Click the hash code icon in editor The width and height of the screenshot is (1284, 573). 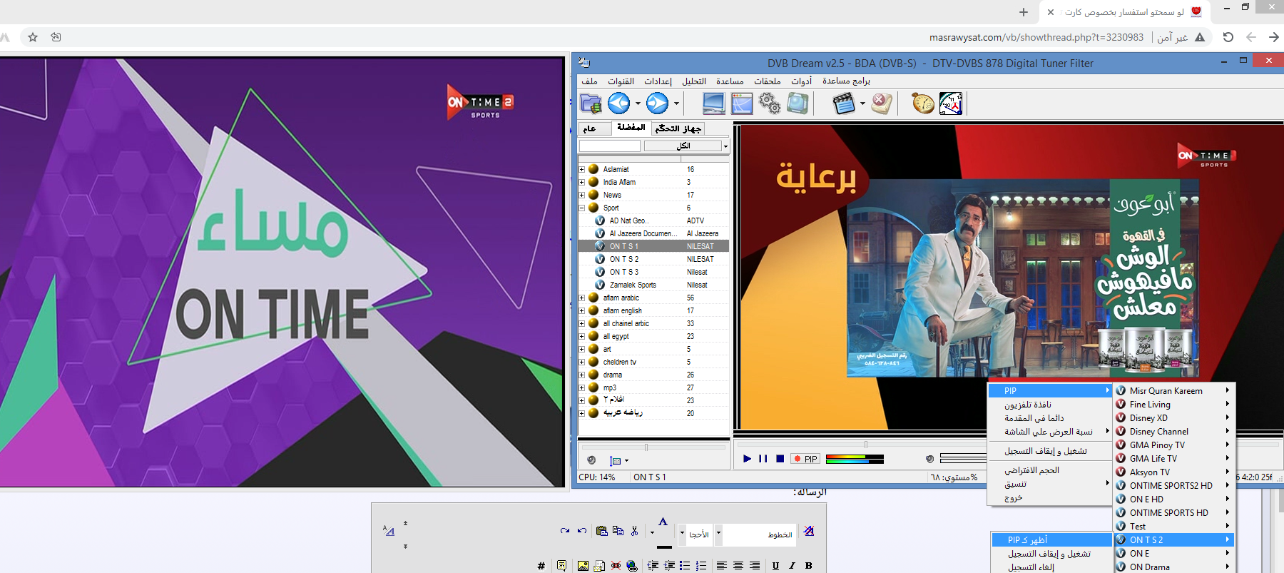(541, 566)
